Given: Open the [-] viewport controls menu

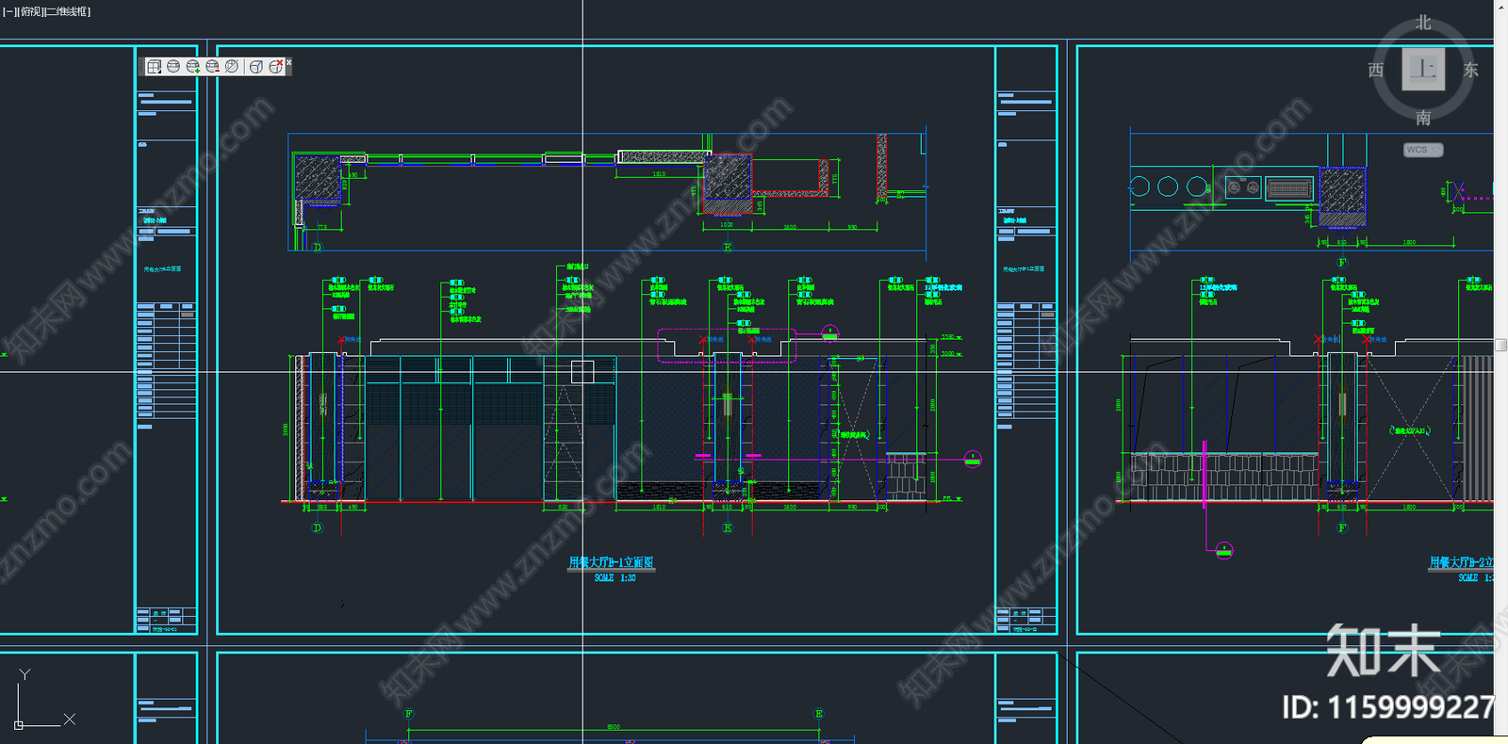Looking at the screenshot, I should [x=10, y=12].
